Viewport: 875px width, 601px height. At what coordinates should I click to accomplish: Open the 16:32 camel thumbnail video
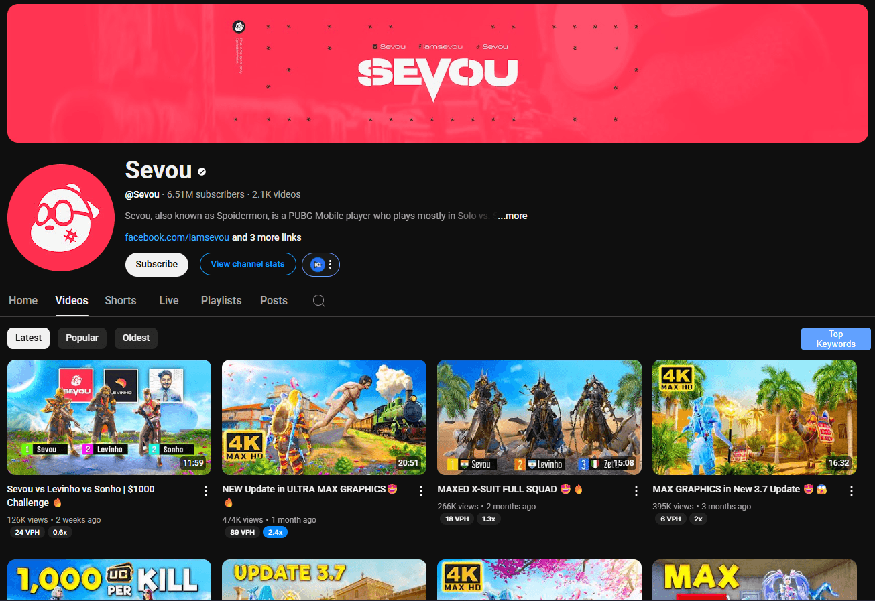[x=754, y=417]
